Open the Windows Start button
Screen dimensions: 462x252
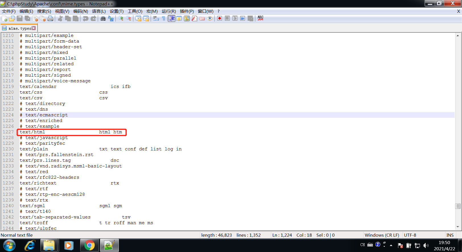click(9, 245)
